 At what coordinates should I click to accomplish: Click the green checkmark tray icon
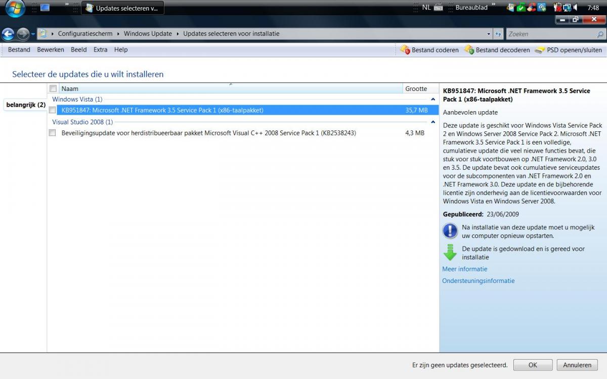coord(521,8)
